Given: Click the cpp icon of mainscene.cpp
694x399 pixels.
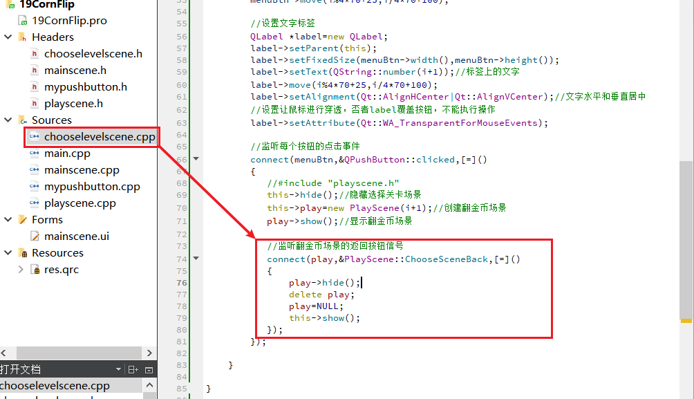Looking at the screenshot, I should [35, 169].
